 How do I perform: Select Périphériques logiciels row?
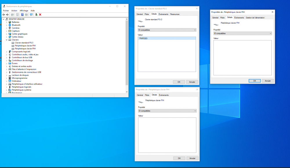[x=21, y=87]
